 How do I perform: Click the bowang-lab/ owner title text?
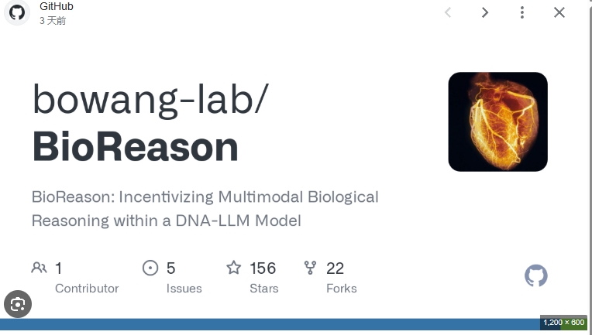(150, 100)
